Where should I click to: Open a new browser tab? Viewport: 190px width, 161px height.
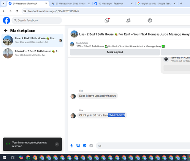181,3
